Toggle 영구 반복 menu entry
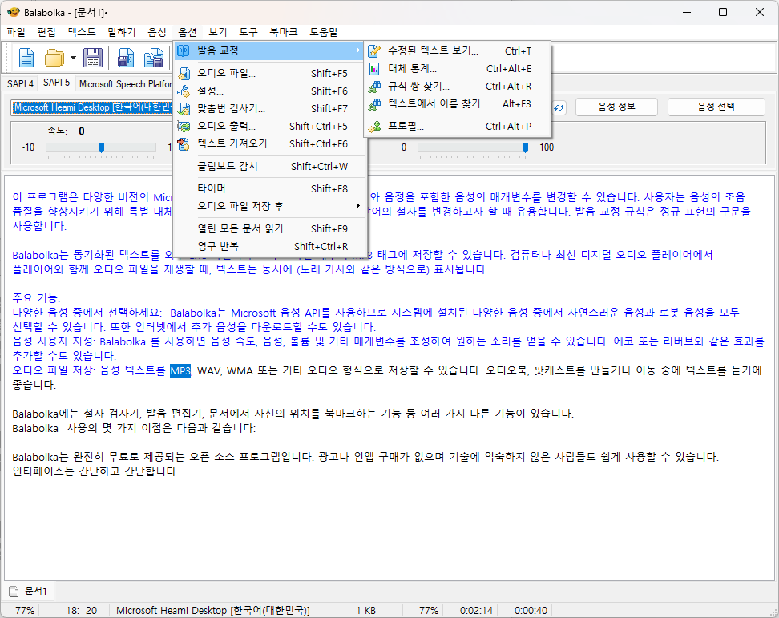Screen dimensions: 779x618 pyautogui.click(x=270, y=246)
